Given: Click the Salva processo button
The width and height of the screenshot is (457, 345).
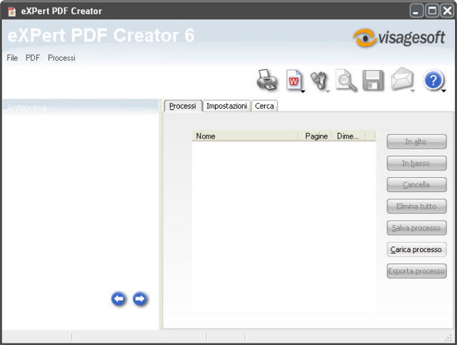Looking at the screenshot, I should click(416, 228).
